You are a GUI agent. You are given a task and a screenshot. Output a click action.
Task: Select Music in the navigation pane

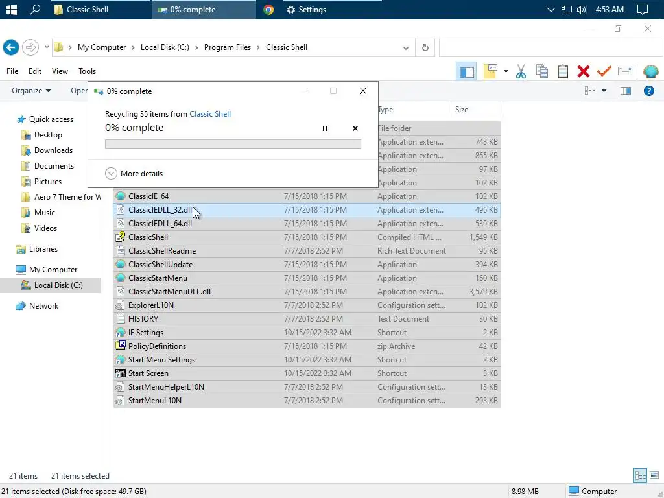(45, 213)
